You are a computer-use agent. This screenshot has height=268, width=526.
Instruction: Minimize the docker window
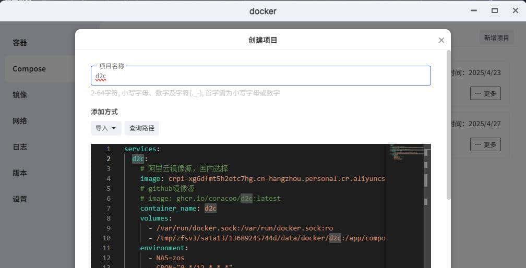coord(474,11)
